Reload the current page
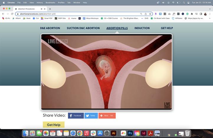The width and height of the screenshot is (213, 138). (12, 14)
